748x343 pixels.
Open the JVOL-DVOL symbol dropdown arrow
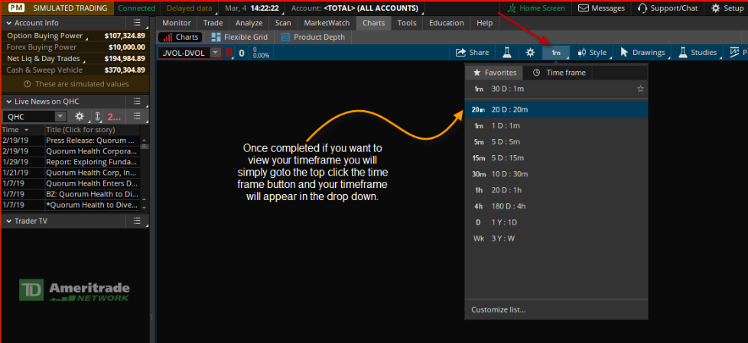(x=216, y=53)
